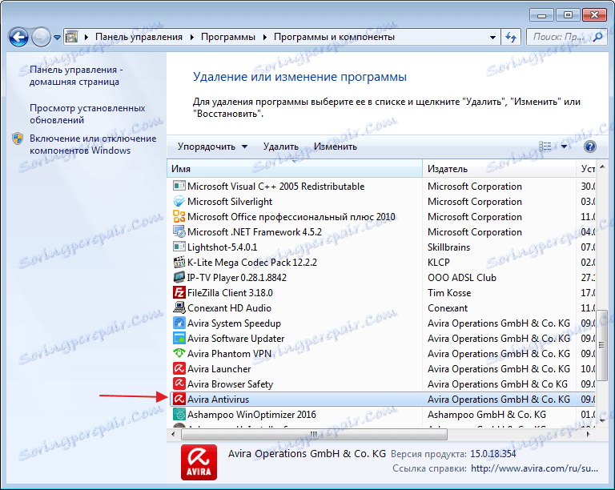
Task: Click the change view icon
Action: click(545, 147)
